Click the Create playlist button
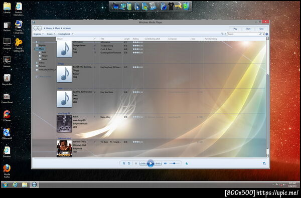This screenshot has width=301, height=198. [64, 34]
